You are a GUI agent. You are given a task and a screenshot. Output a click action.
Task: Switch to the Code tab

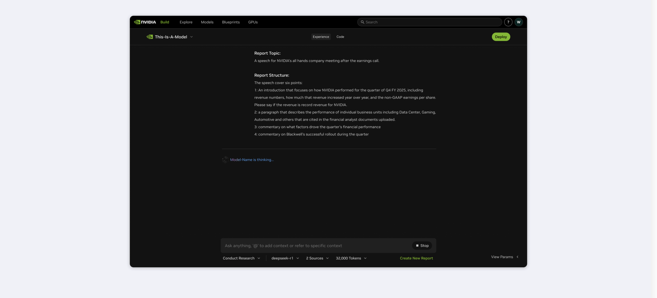click(340, 37)
